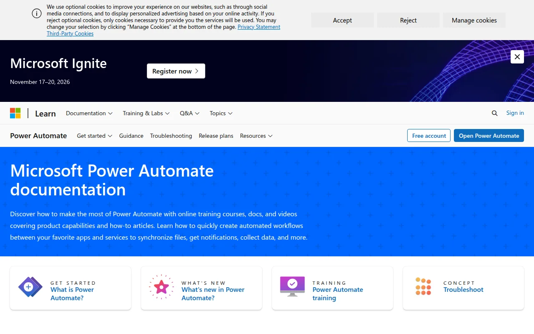Screen dimensions: 534x334
Task: Open search with the magnifier icon
Action: click(x=495, y=113)
